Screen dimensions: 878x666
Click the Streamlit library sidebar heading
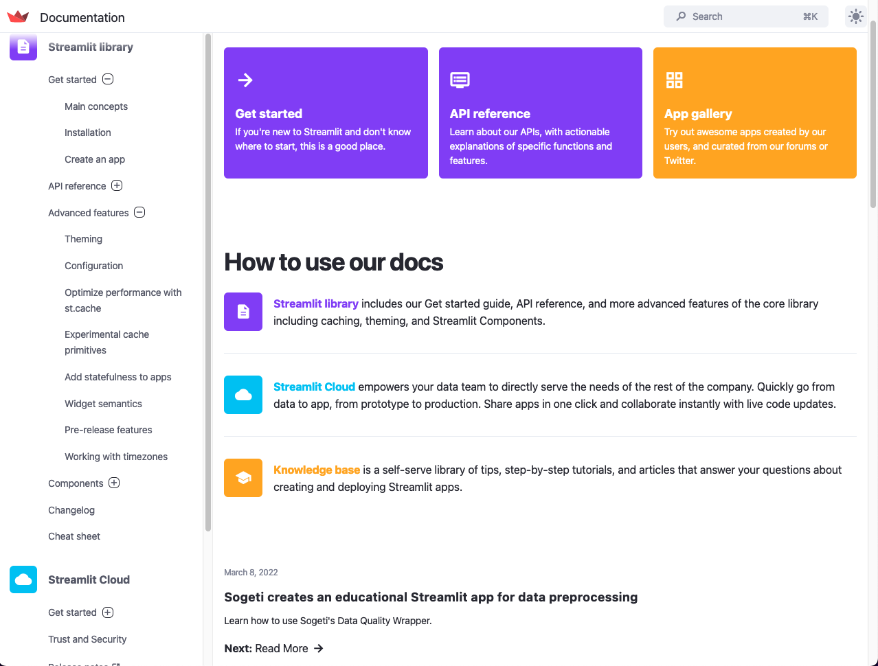(x=91, y=47)
